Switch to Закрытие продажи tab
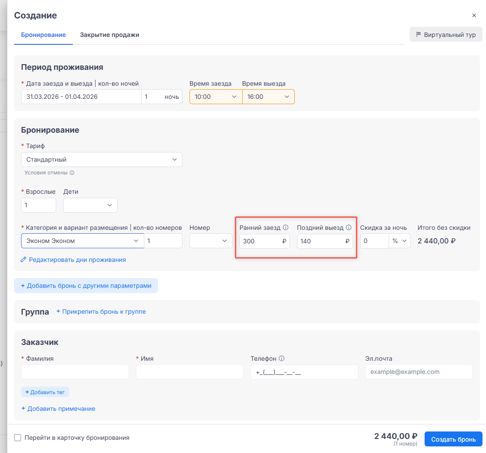 pyautogui.click(x=109, y=35)
